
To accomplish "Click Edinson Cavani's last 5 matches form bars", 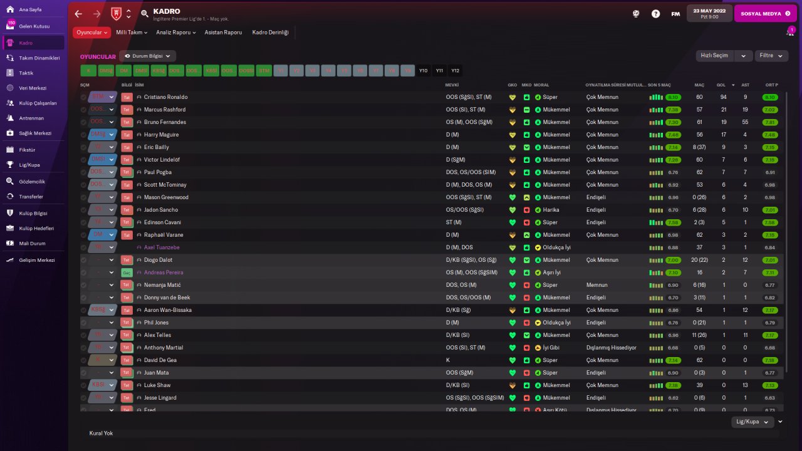I will pyautogui.click(x=656, y=222).
